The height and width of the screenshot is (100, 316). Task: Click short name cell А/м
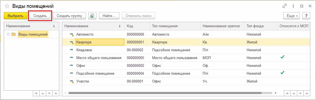coord(222,35)
